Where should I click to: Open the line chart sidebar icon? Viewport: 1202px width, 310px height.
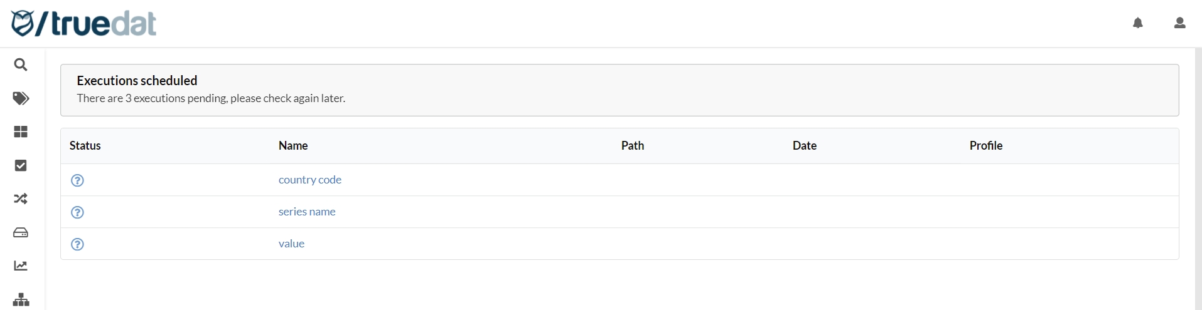[21, 266]
